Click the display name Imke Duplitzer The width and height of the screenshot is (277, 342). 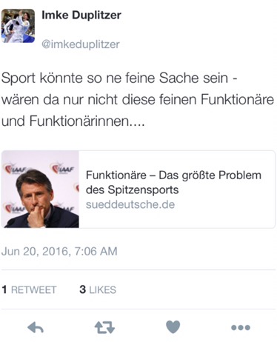(x=81, y=16)
